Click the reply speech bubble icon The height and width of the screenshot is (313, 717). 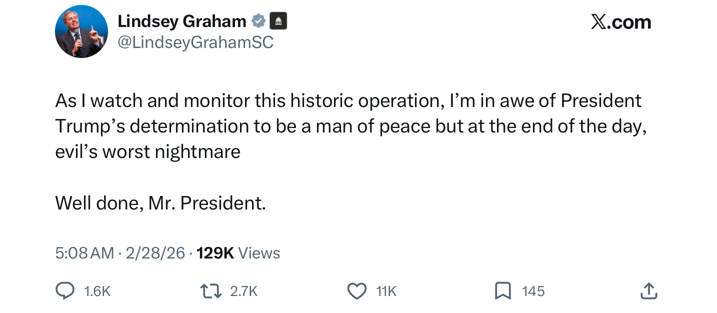(64, 291)
